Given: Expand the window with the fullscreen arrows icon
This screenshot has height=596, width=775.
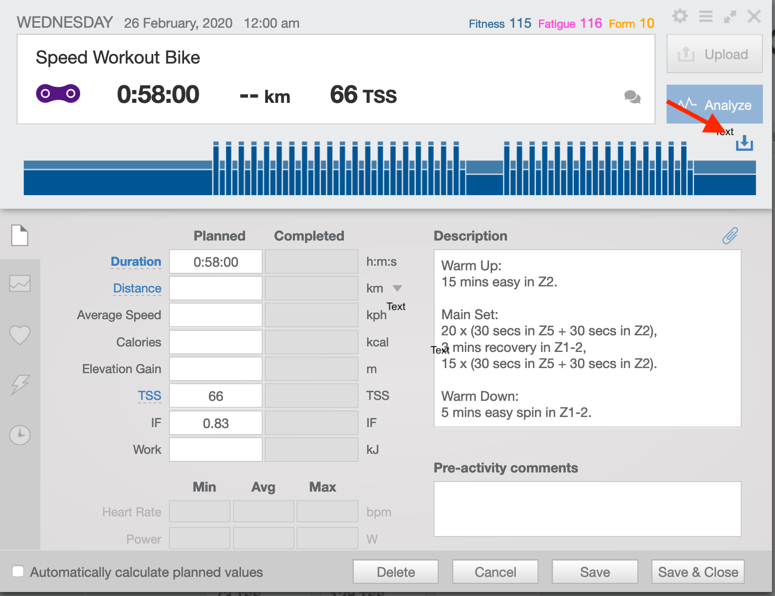Looking at the screenshot, I should (x=730, y=17).
